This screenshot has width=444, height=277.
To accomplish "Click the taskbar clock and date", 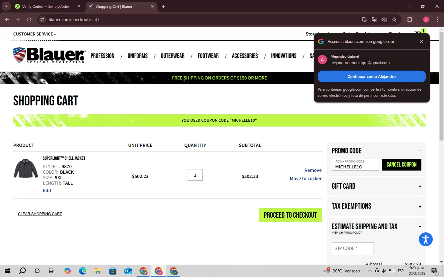I will pyautogui.click(x=417, y=271).
